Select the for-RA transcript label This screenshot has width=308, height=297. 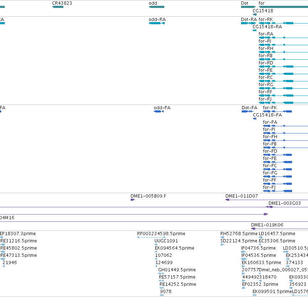266,34
